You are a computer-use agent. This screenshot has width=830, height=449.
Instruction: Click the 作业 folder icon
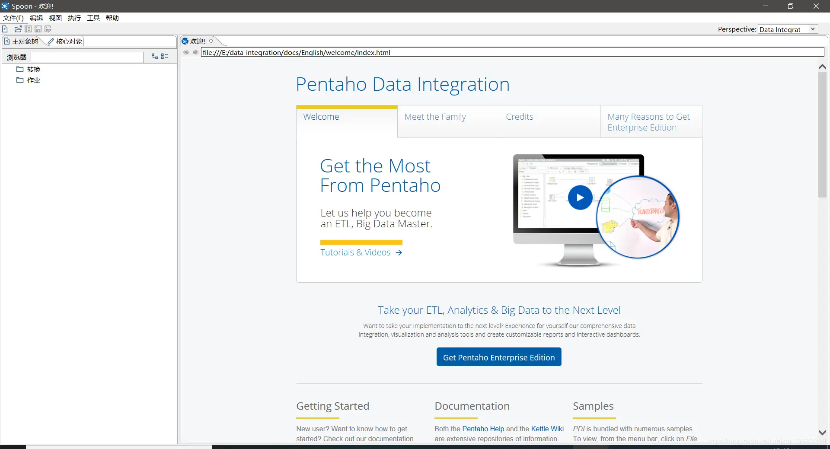pyautogui.click(x=20, y=80)
